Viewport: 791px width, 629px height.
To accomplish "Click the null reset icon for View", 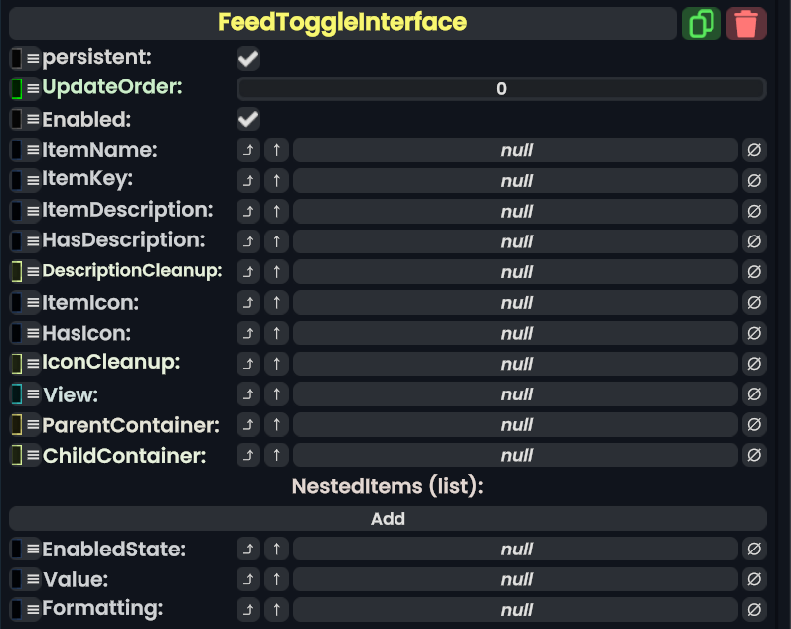I will [x=754, y=394].
